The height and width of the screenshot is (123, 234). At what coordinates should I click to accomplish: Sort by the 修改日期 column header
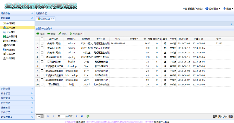(x=184, y=39)
